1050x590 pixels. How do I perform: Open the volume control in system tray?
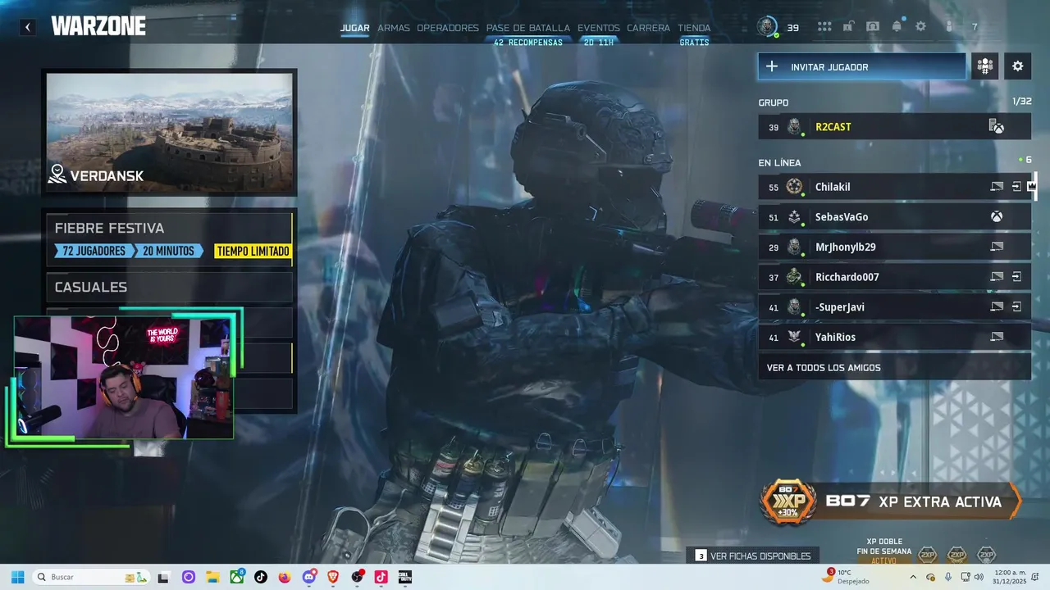[979, 577]
